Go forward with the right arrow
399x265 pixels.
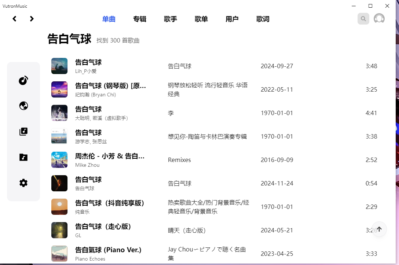pyautogui.click(x=32, y=19)
